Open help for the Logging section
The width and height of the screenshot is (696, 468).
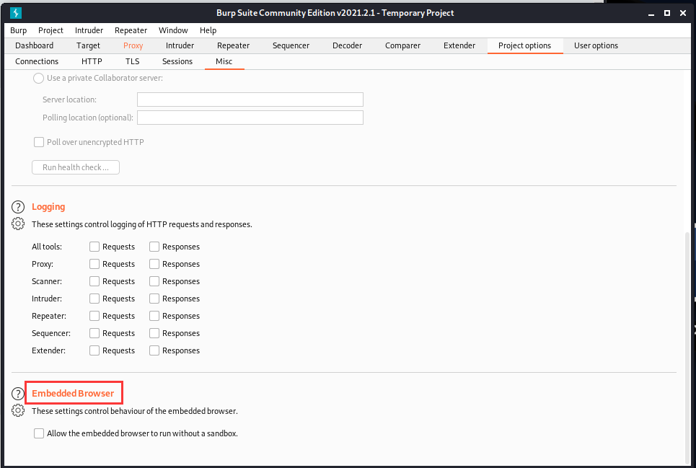18,207
